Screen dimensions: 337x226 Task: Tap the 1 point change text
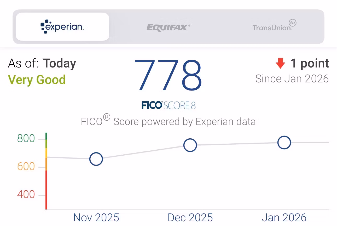point(310,64)
